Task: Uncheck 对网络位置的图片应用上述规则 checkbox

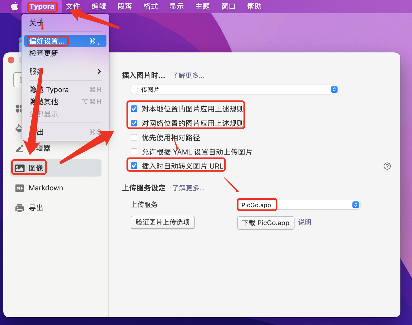Action: (134, 123)
